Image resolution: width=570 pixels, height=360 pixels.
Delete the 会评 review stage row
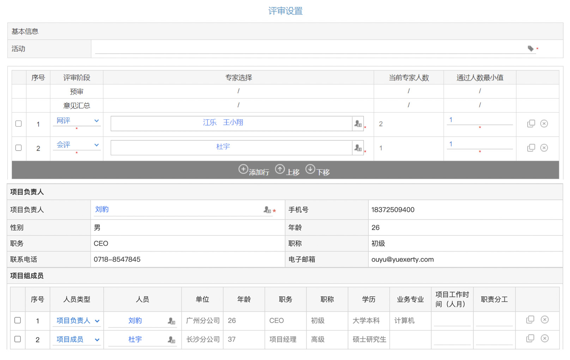(x=544, y=148)
